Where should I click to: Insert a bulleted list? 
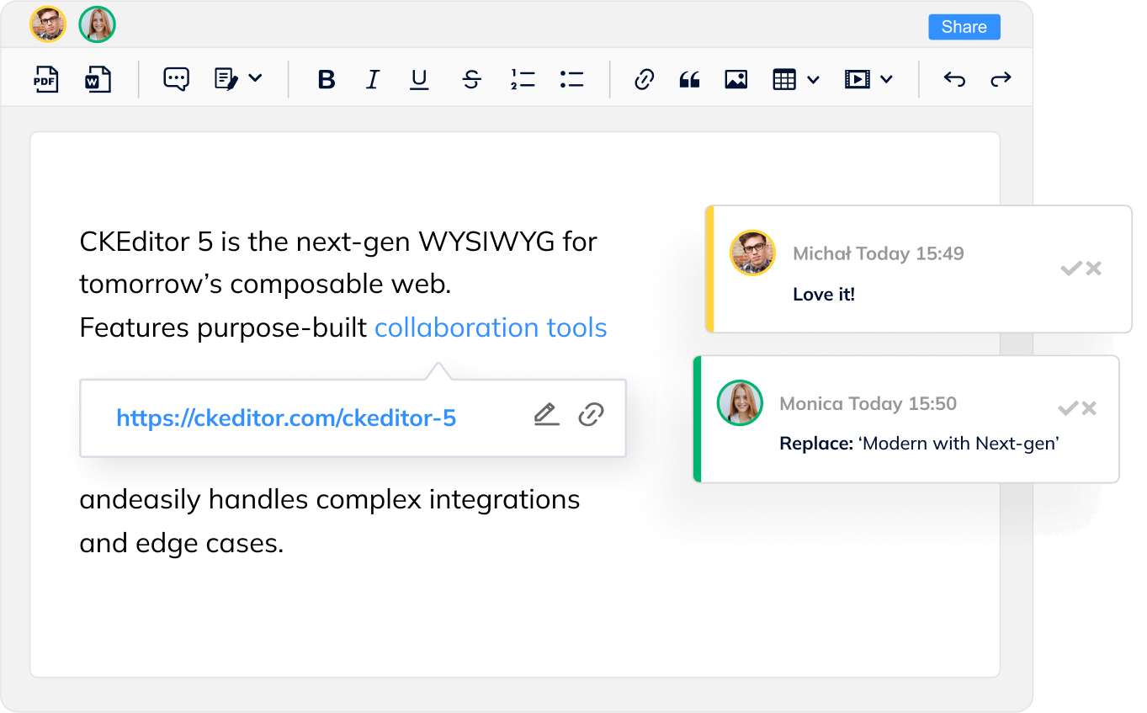571,80
